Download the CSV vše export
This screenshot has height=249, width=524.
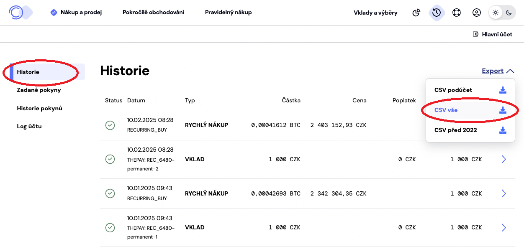(x=503, y=109)
